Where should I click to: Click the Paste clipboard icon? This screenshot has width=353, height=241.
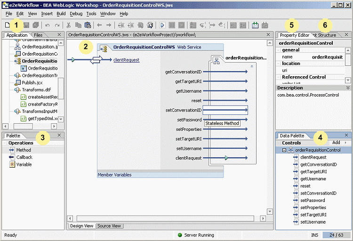[88, 25]
